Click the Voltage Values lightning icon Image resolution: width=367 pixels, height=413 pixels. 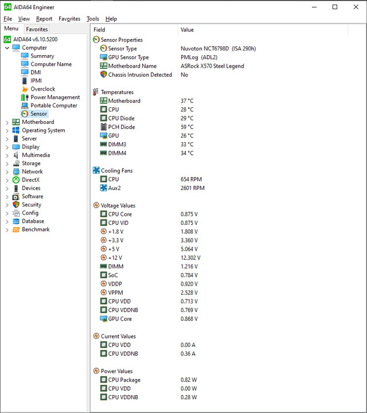coord(96,205)
